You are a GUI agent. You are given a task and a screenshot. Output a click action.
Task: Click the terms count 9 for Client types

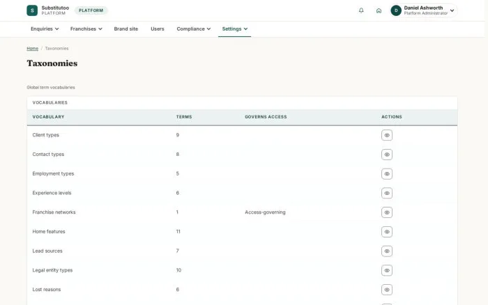177,135
